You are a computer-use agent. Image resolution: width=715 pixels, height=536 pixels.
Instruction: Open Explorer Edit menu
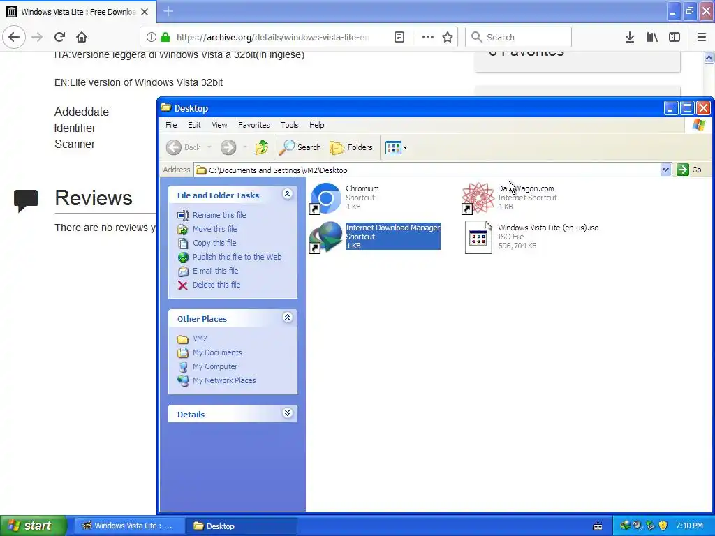click(x=194, y=125)
